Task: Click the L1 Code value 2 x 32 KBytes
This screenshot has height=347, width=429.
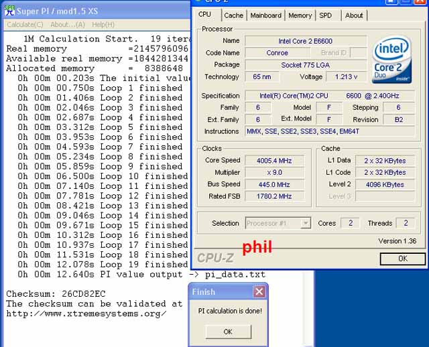Action: pos(385,173)
